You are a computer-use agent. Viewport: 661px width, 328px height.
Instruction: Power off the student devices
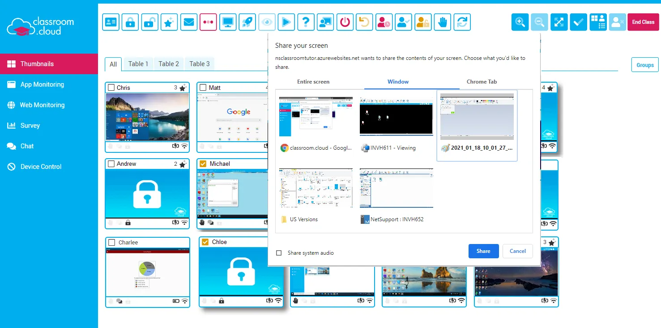point(345,22)
